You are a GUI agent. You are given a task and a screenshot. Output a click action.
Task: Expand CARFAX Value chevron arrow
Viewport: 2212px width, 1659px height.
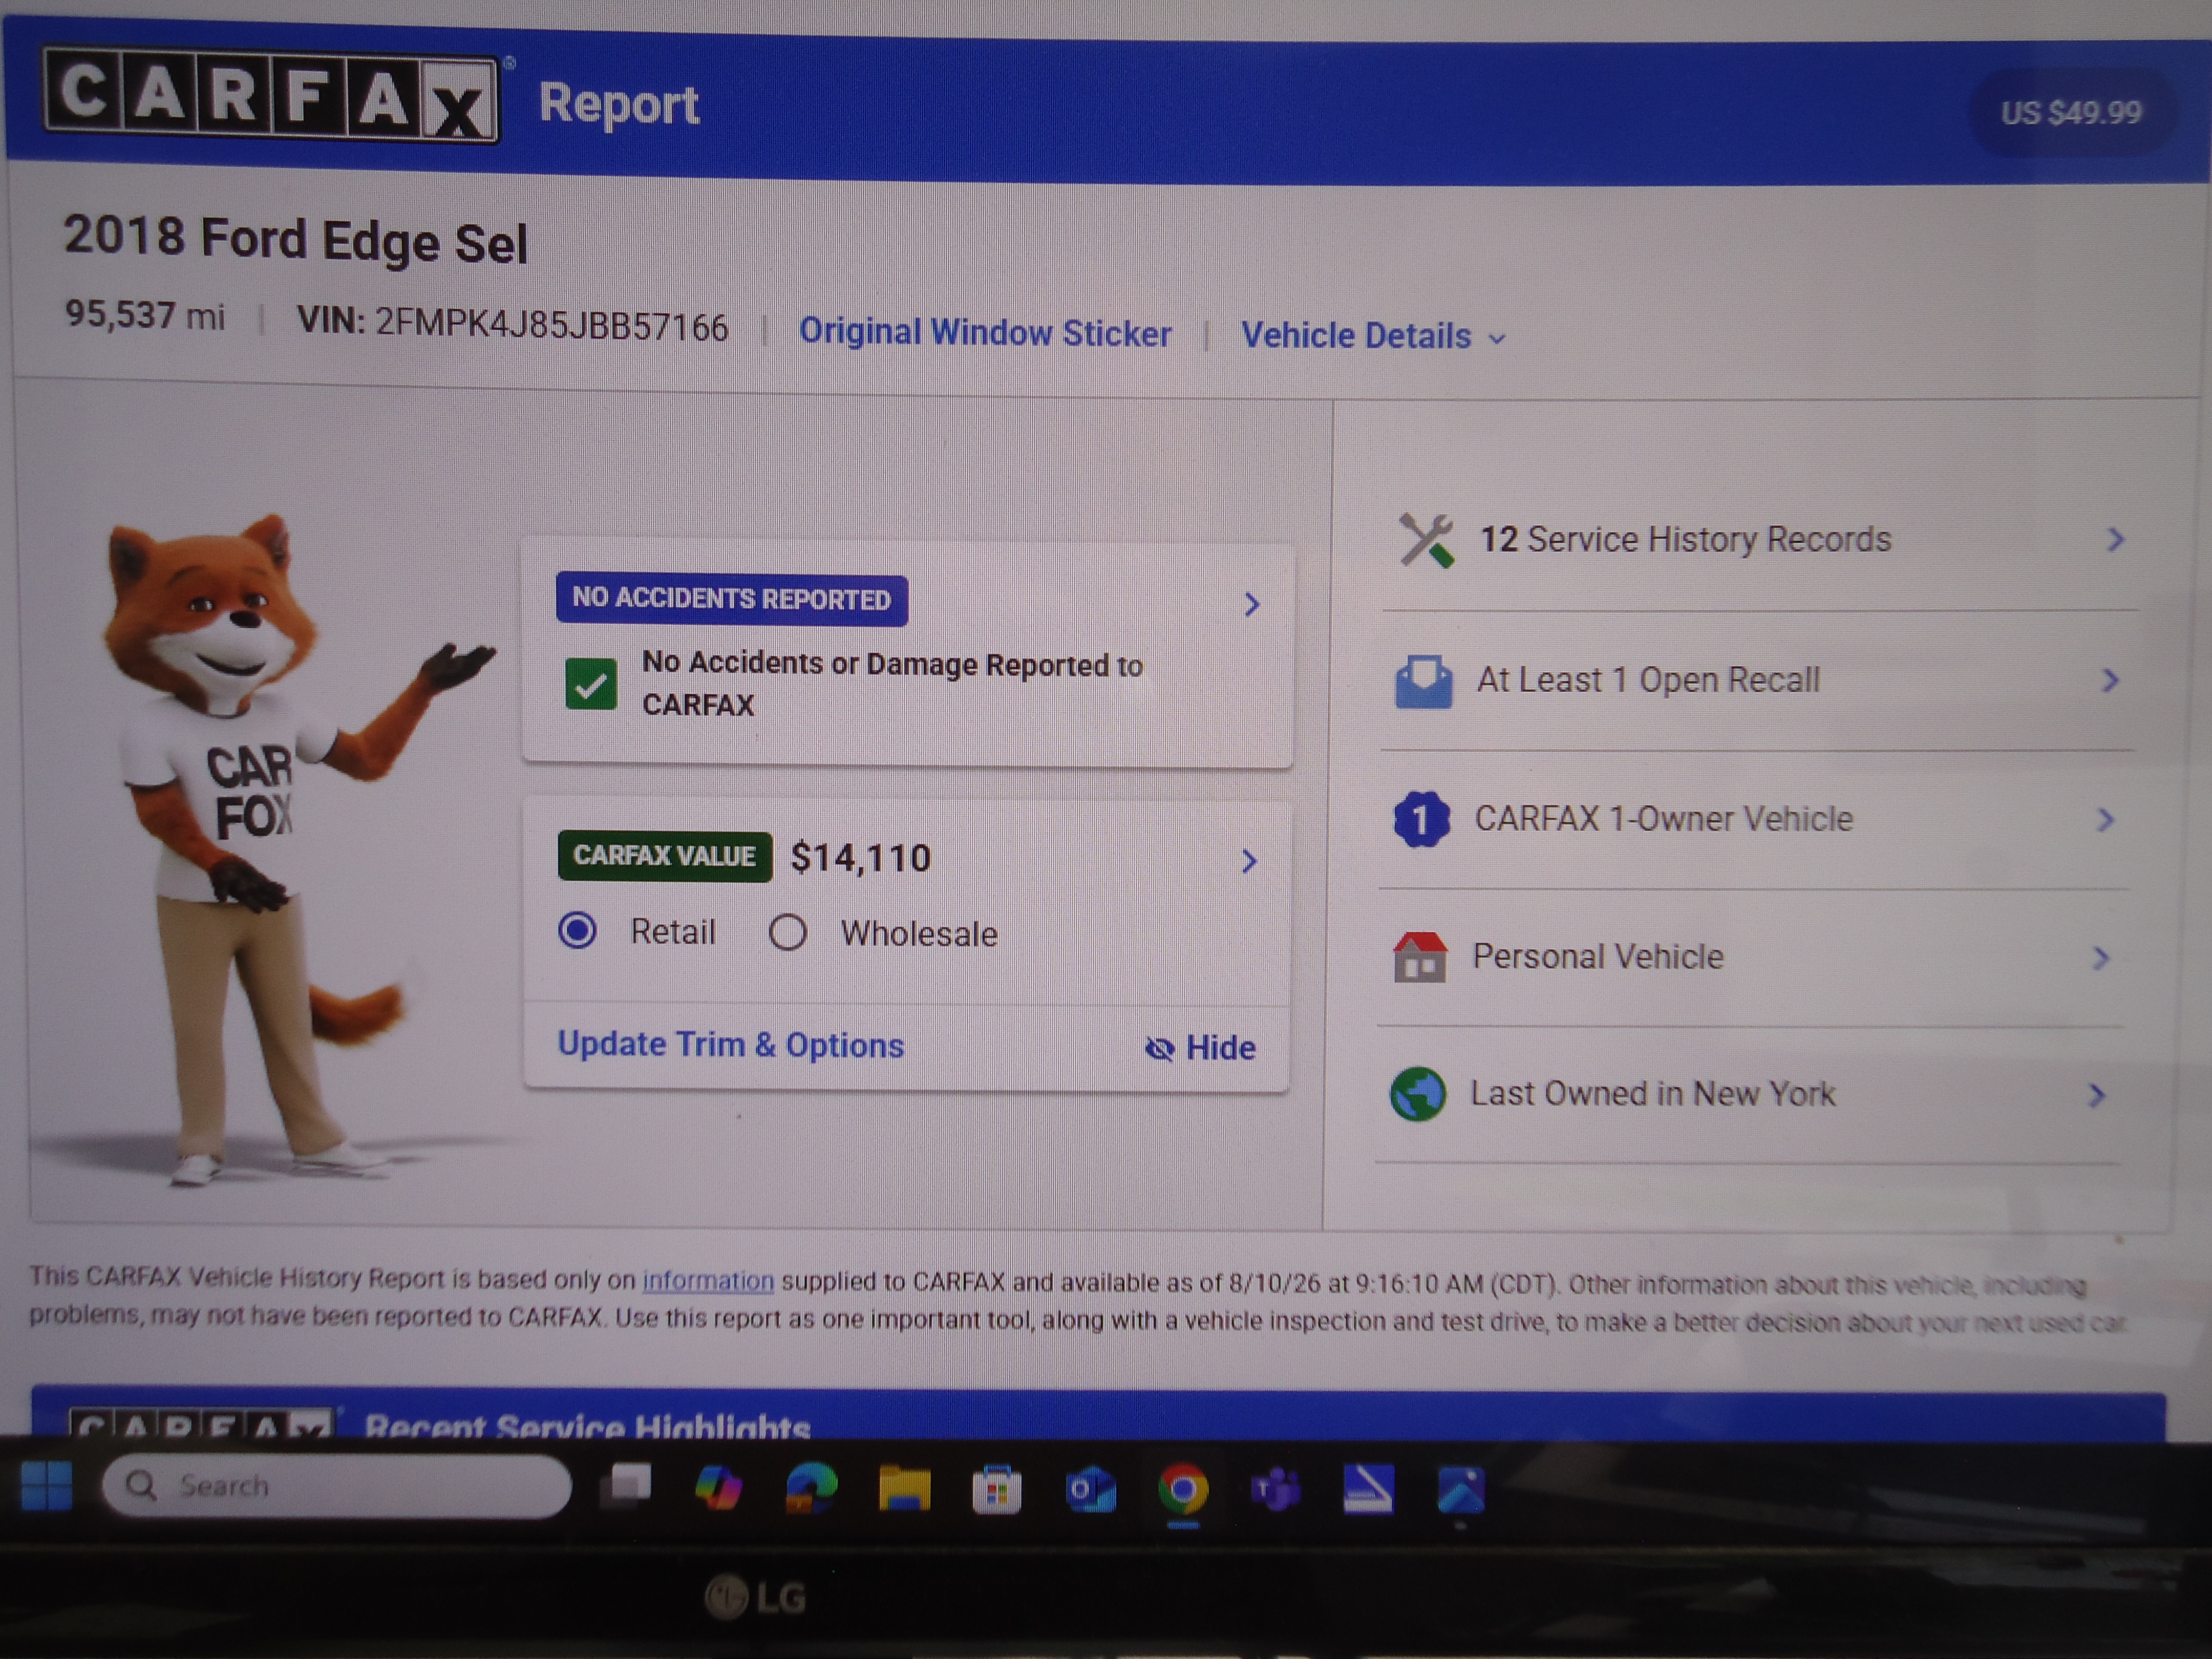tap(1249, 861)
